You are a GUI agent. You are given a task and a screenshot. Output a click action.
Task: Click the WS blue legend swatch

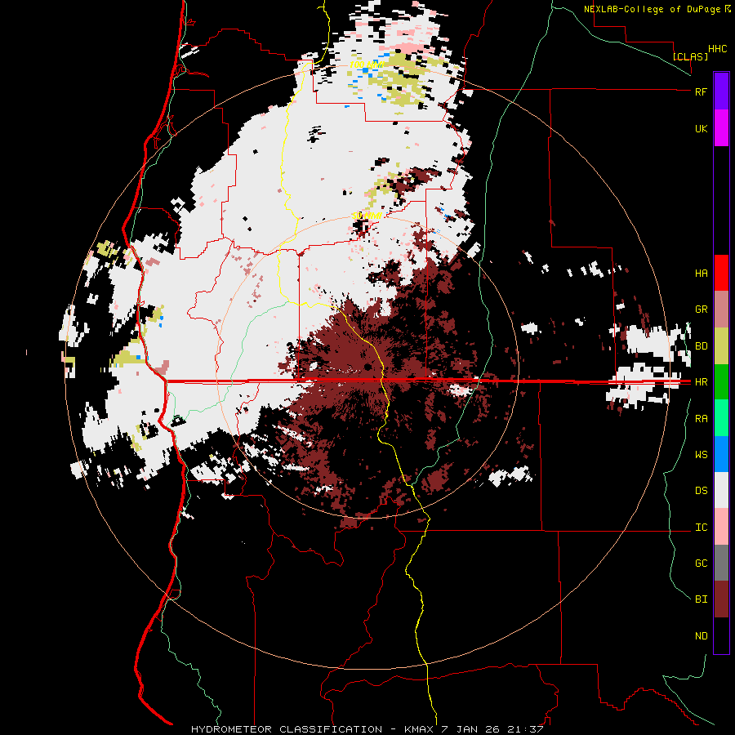tap(721, 454)
